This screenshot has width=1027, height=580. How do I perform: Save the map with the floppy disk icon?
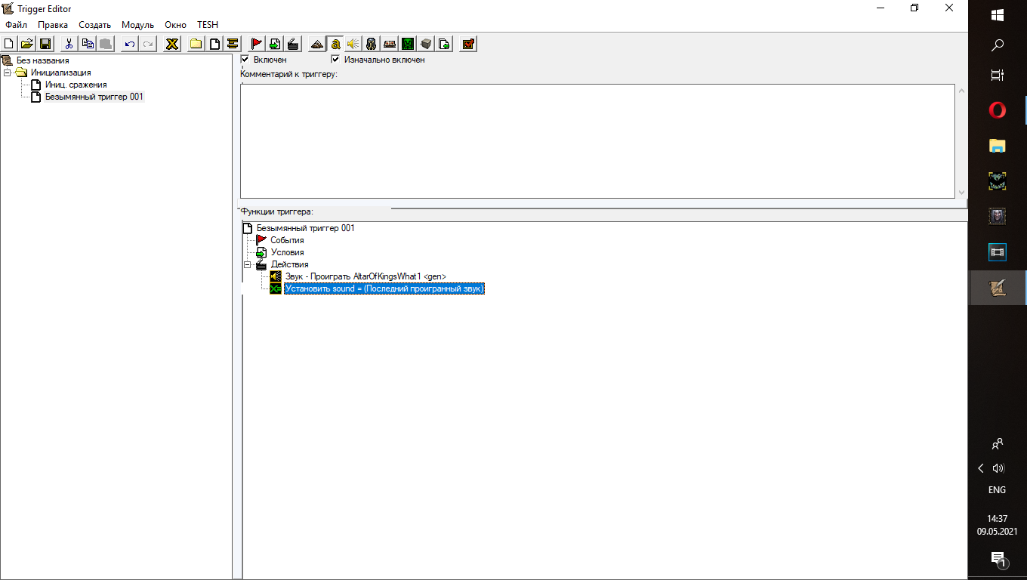[x=45, y=44]
